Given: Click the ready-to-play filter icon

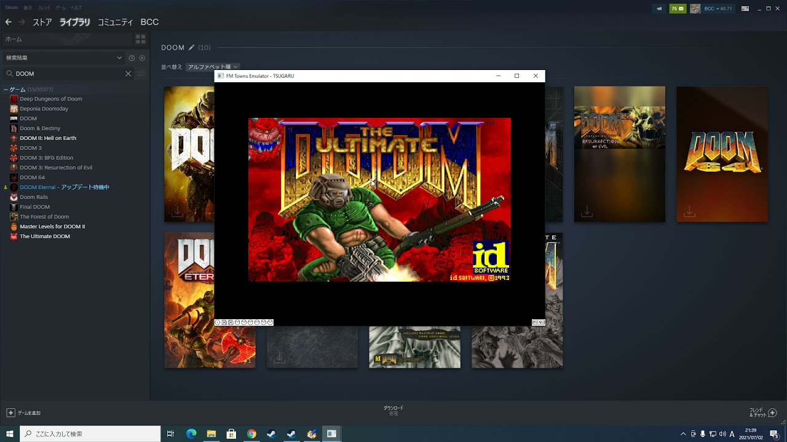Looking at the screenshot, I should click(x=142, y=58).
